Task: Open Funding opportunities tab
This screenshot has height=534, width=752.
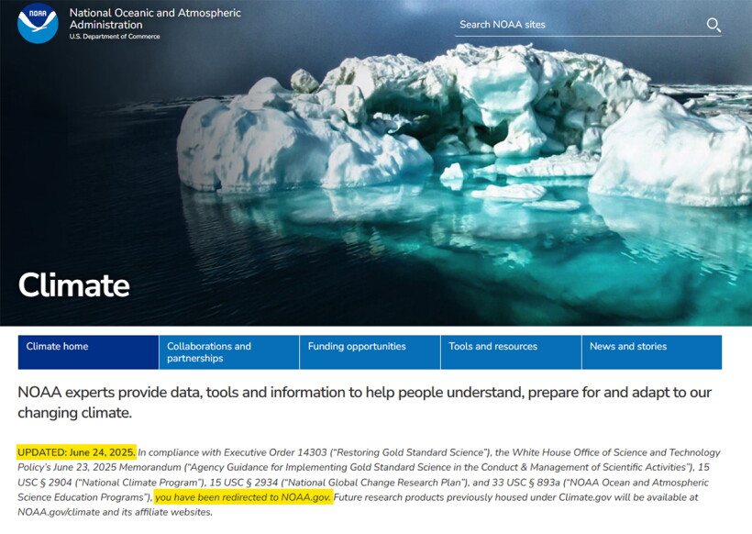Action: point(370,352)
